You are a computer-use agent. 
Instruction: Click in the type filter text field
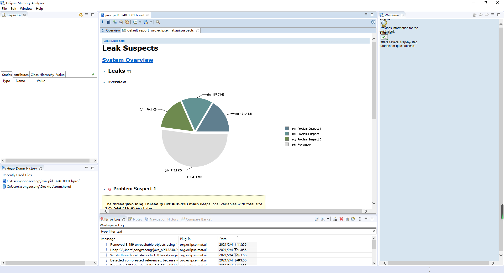[236, 231]
